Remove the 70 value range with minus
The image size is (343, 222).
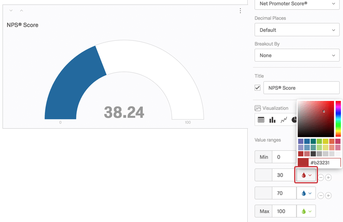(321, 195)
